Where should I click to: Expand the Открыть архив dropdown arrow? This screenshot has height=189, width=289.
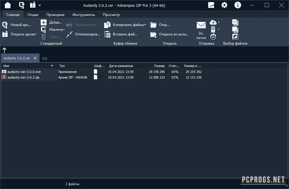tap(36, 34)
